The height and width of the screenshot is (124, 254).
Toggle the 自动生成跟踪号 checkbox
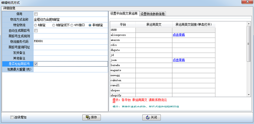point(36,30)
